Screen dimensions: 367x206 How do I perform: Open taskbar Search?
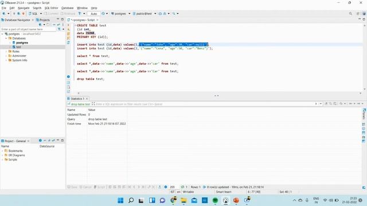tap(131, 200)
